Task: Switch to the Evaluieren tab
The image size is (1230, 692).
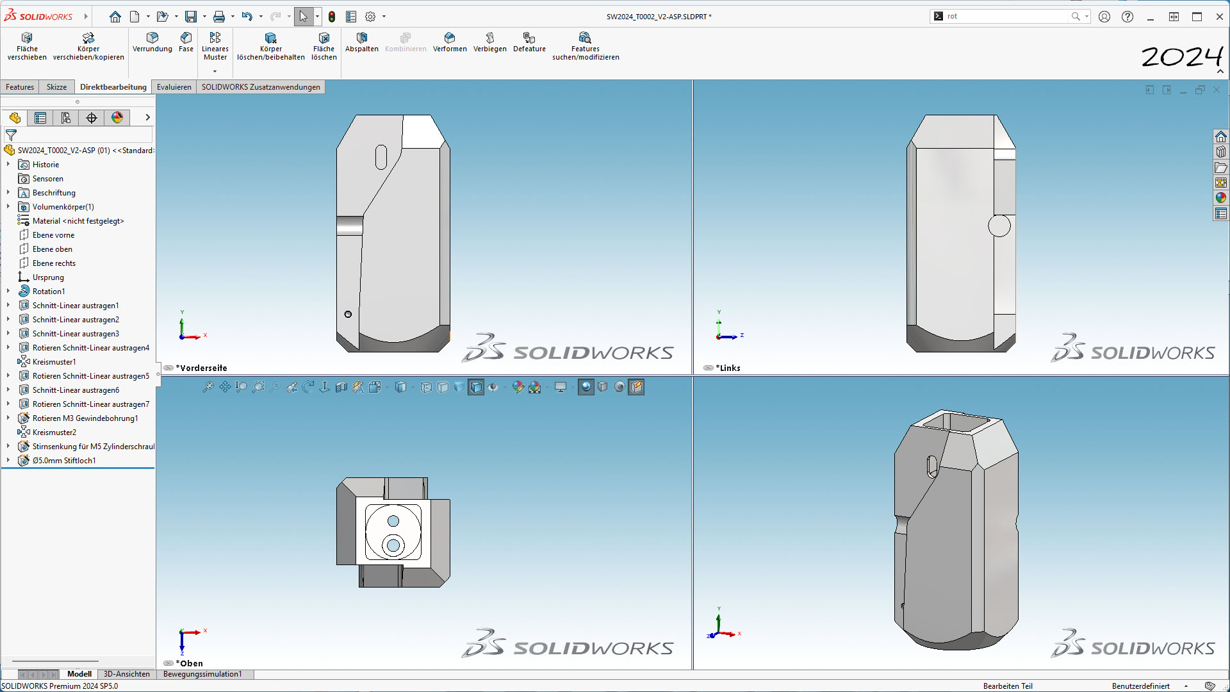Action: [174, 87]
